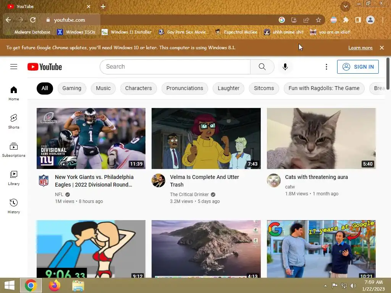Open Firefox from the taskbar
Viewport: 391px width, 293px height.
pyautogui.click(x=54, y=285)
